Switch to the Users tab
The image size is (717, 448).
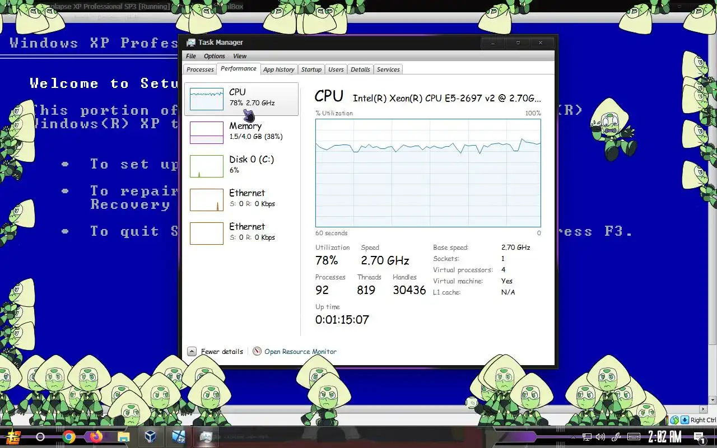(336, 69)
